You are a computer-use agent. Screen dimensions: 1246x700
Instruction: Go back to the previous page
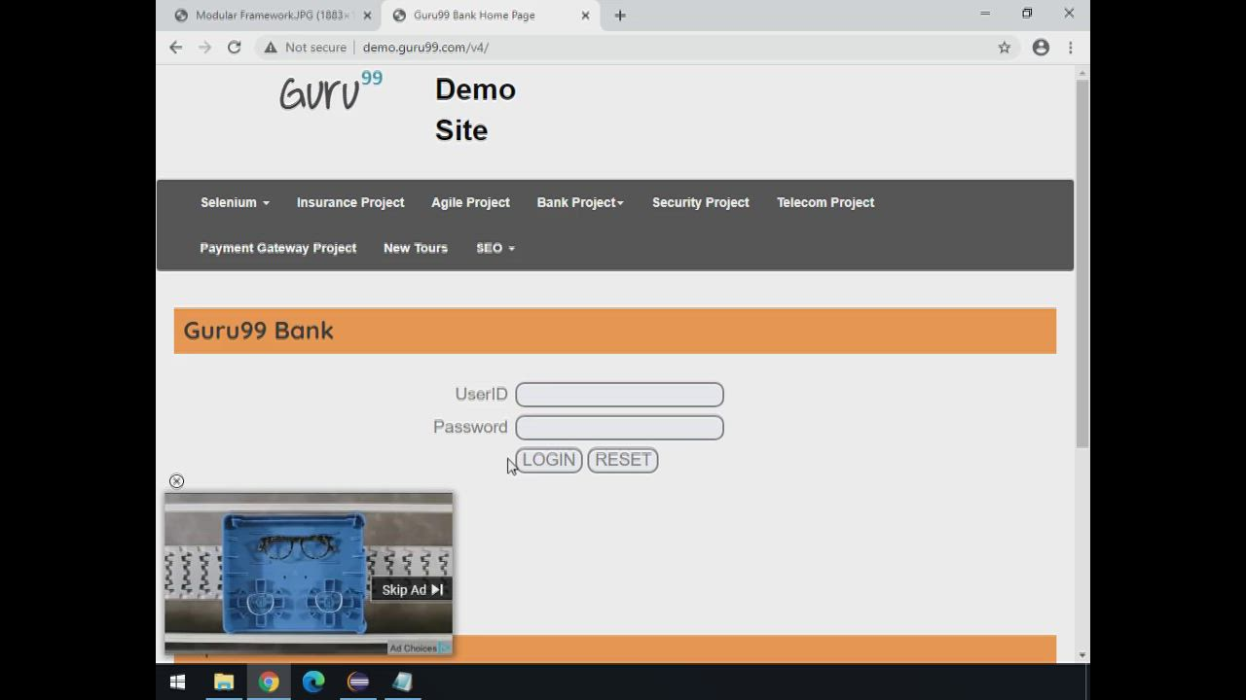point(175,47)
